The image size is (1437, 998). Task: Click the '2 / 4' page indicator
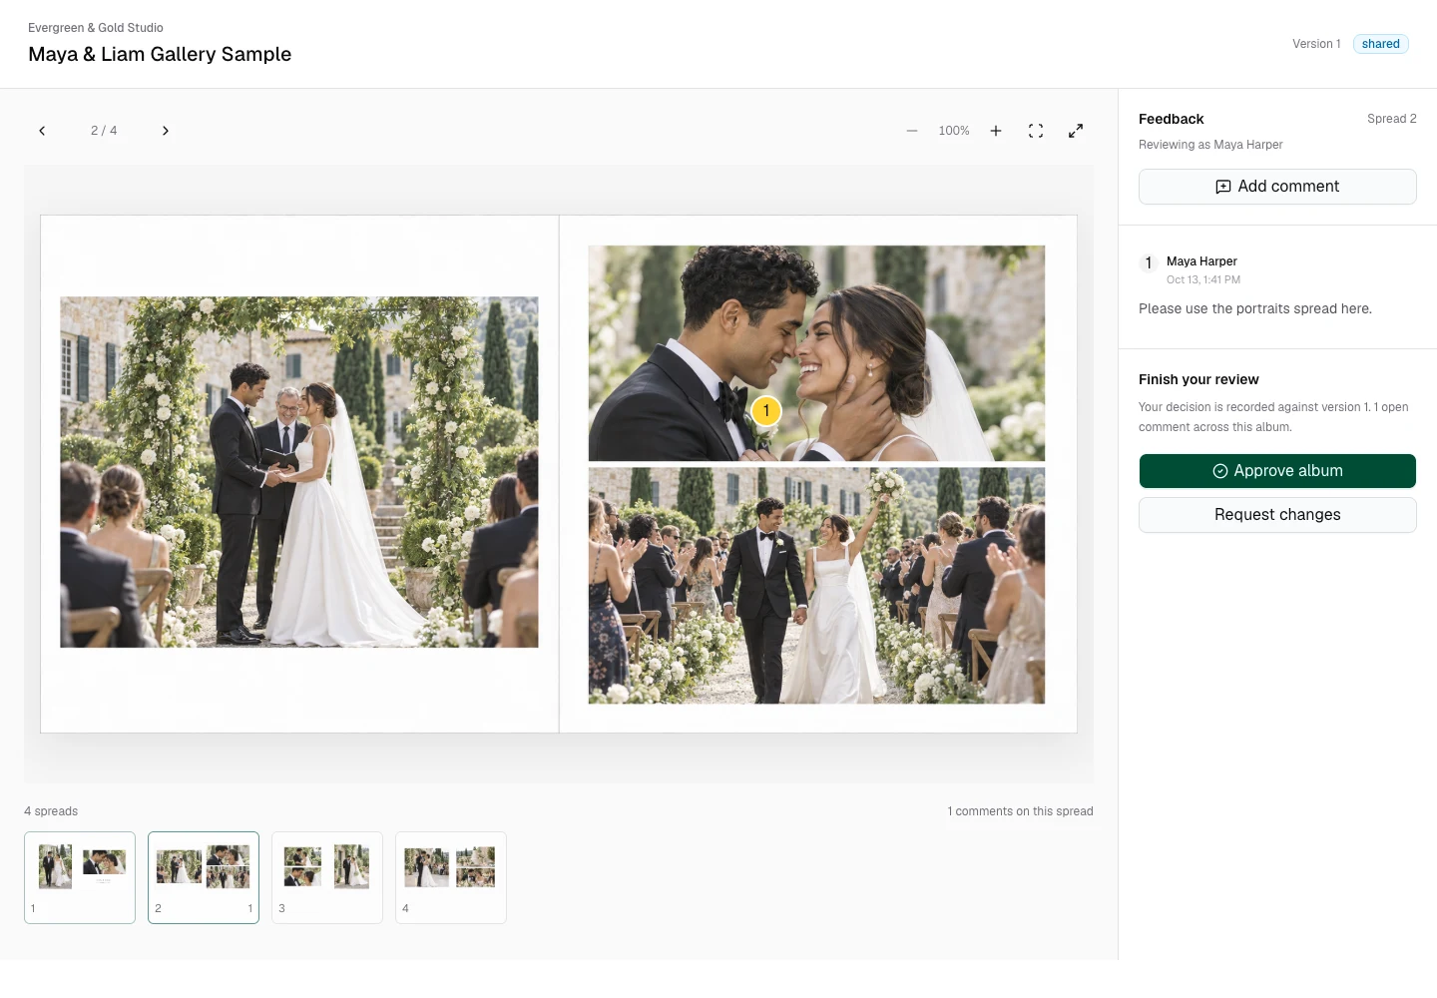click(x=104, y=131)
